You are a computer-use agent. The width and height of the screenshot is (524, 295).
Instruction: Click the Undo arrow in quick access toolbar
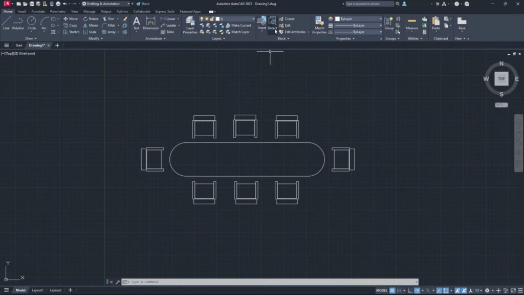pos(65,4)
